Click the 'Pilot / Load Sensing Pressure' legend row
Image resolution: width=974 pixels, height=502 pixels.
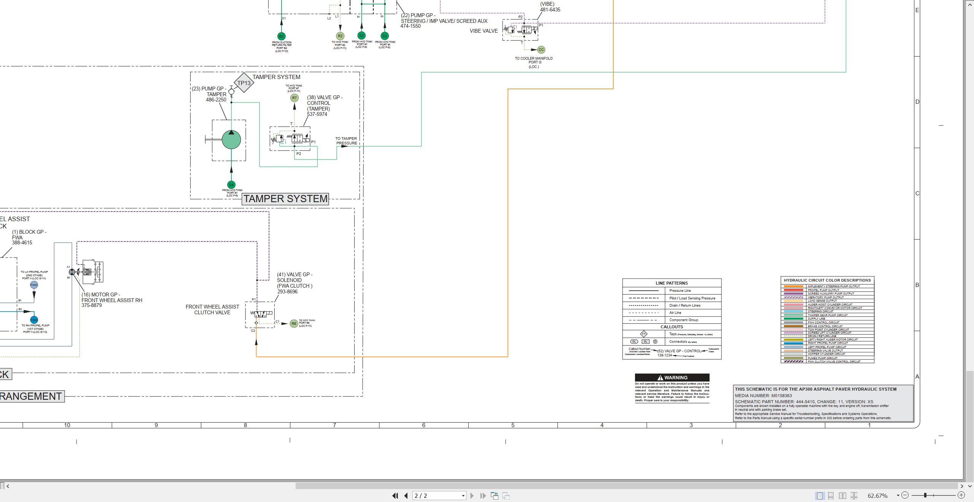click(672, 298)
